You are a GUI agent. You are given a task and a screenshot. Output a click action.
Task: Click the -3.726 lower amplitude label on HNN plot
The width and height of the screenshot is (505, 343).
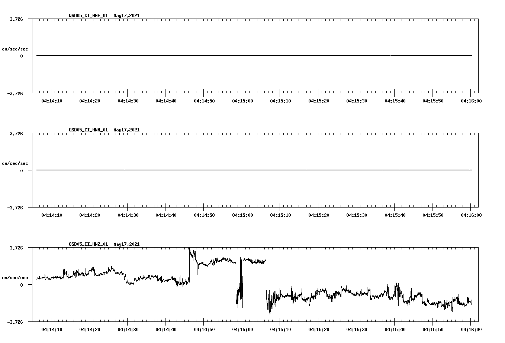tap(16, 208)
